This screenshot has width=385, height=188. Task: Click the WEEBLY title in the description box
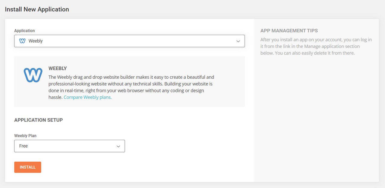57,68
